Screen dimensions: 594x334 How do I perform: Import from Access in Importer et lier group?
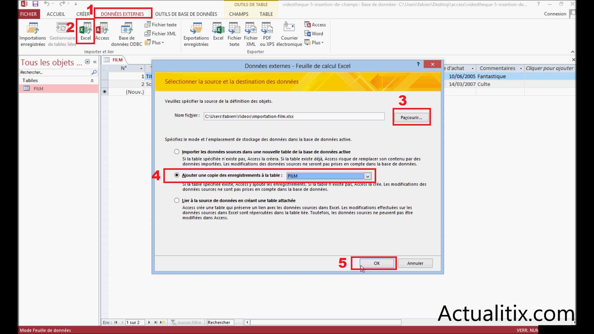pyautogui.click(x=102, y=31)
